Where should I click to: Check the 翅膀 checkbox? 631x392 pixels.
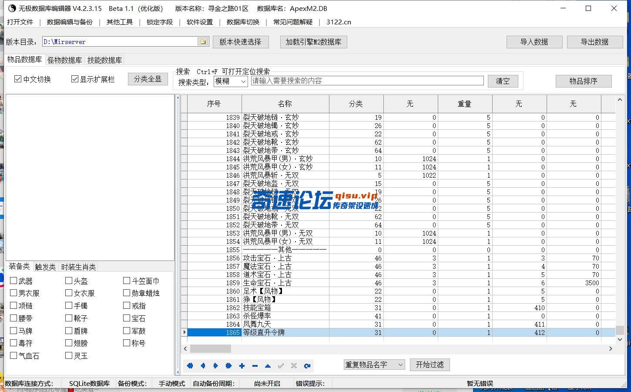(x=69, y=343)
